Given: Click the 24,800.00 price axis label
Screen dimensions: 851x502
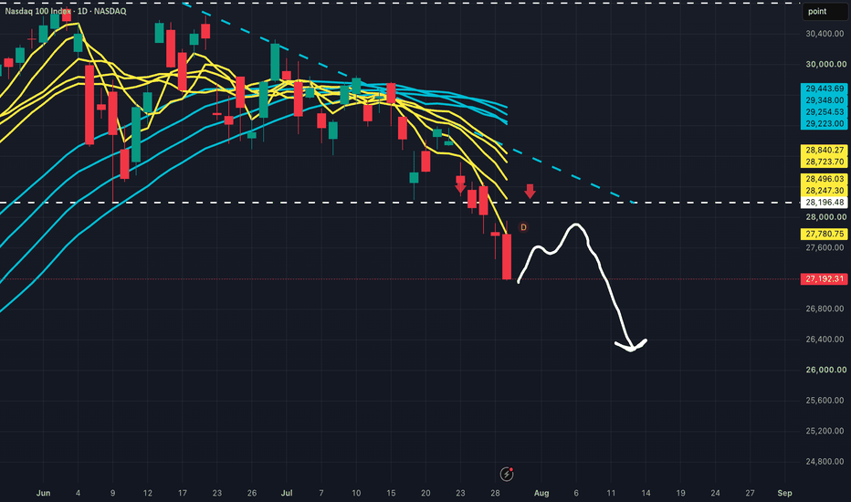Looking at the screenshot, I should [x=825, y=461].
